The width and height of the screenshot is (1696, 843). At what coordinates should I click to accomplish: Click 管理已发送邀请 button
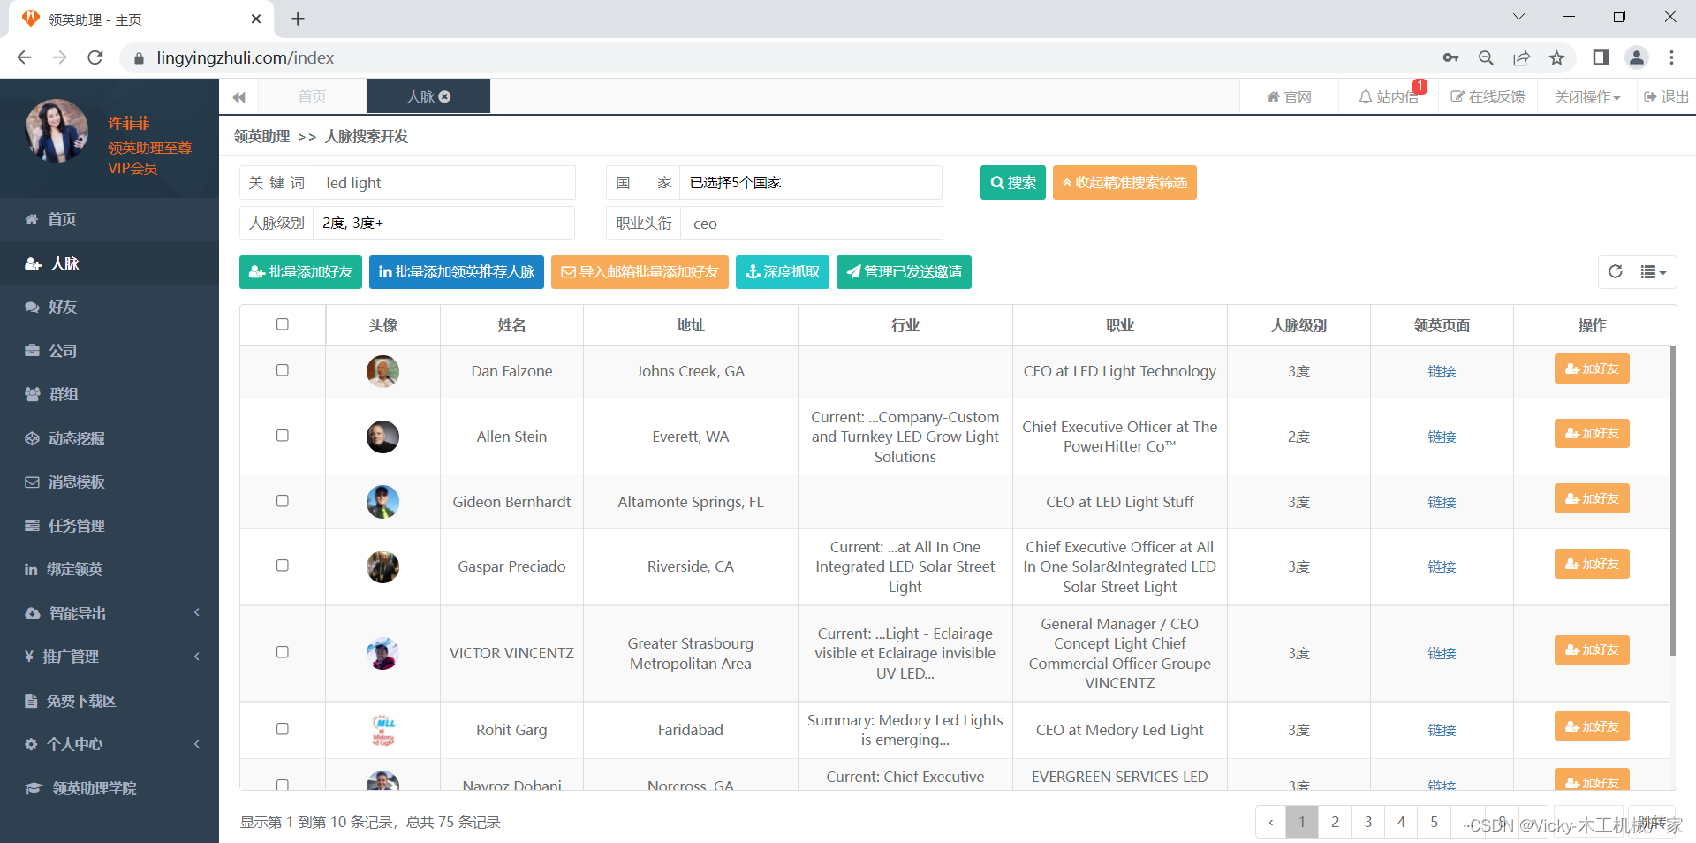pos(904,272)
